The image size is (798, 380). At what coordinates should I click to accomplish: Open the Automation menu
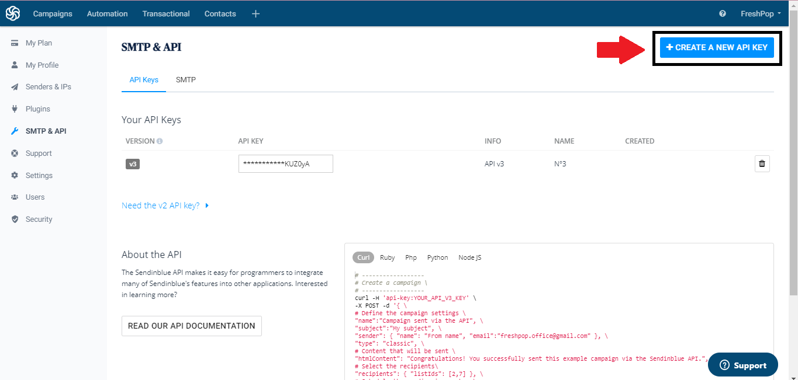(x=107, y=13)
